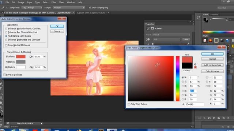Switch to the Timeline tab at bottom

click(15, 127)
